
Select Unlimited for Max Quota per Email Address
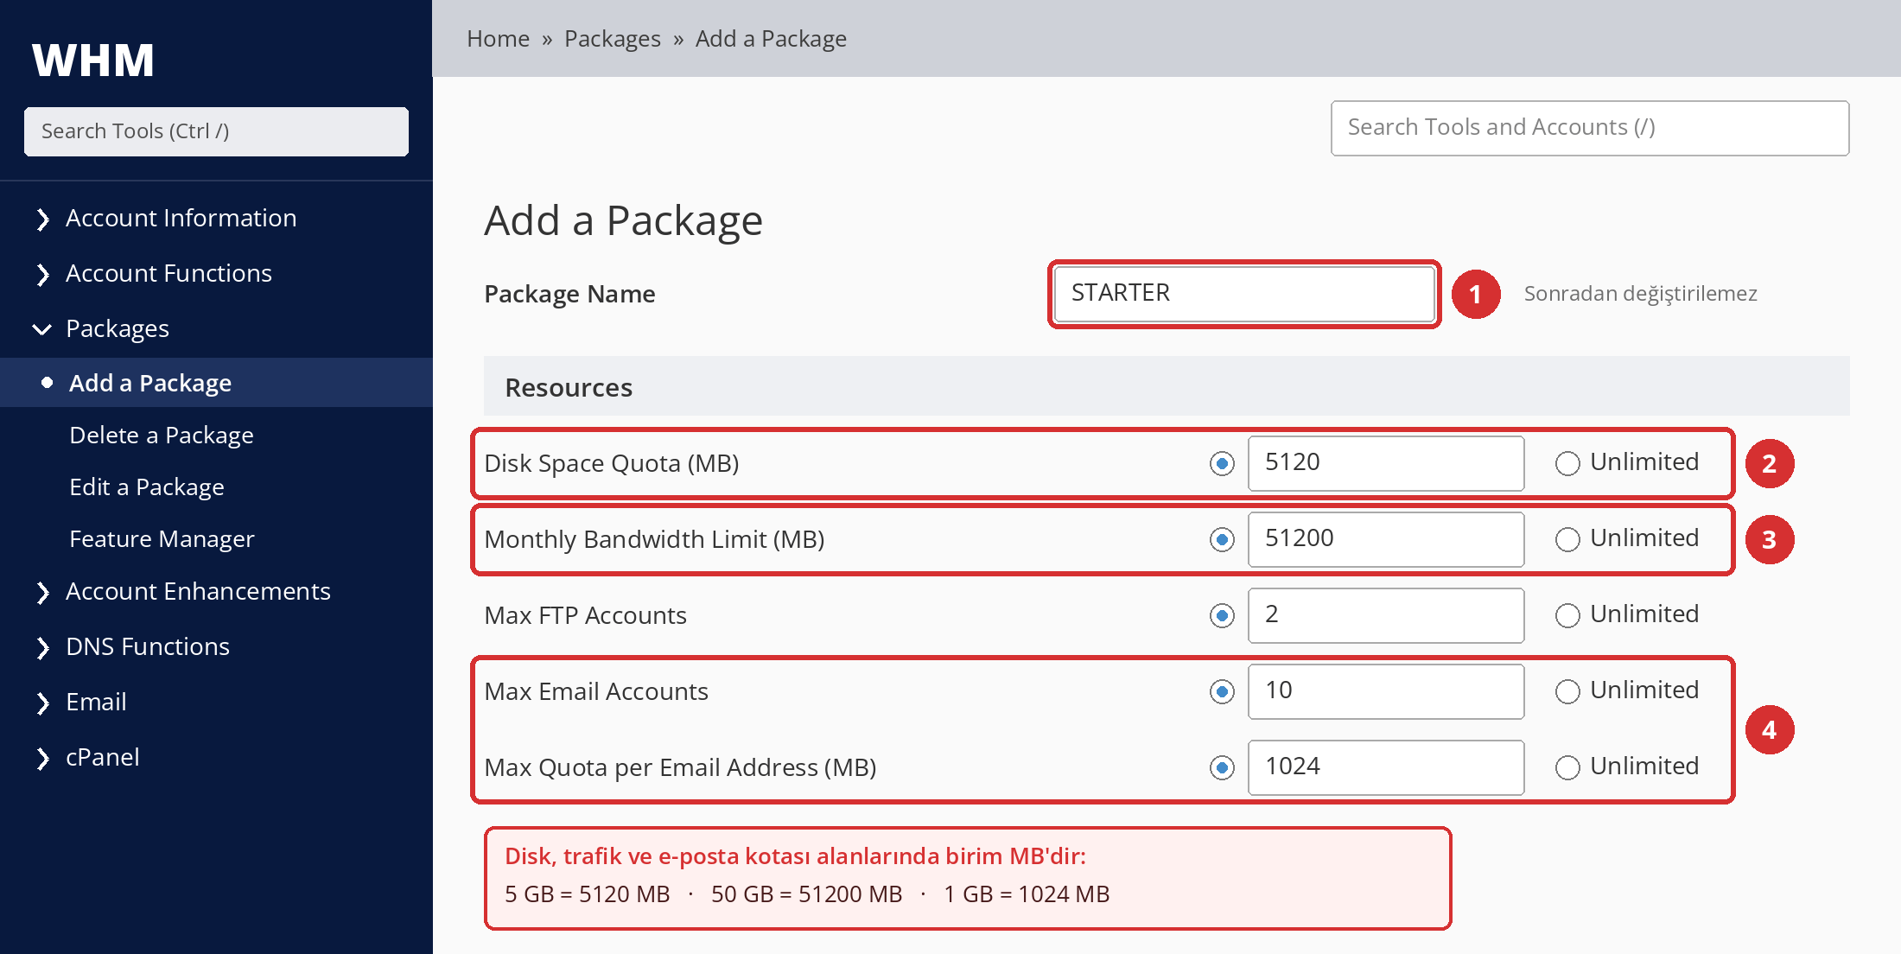coord(1567,768)
